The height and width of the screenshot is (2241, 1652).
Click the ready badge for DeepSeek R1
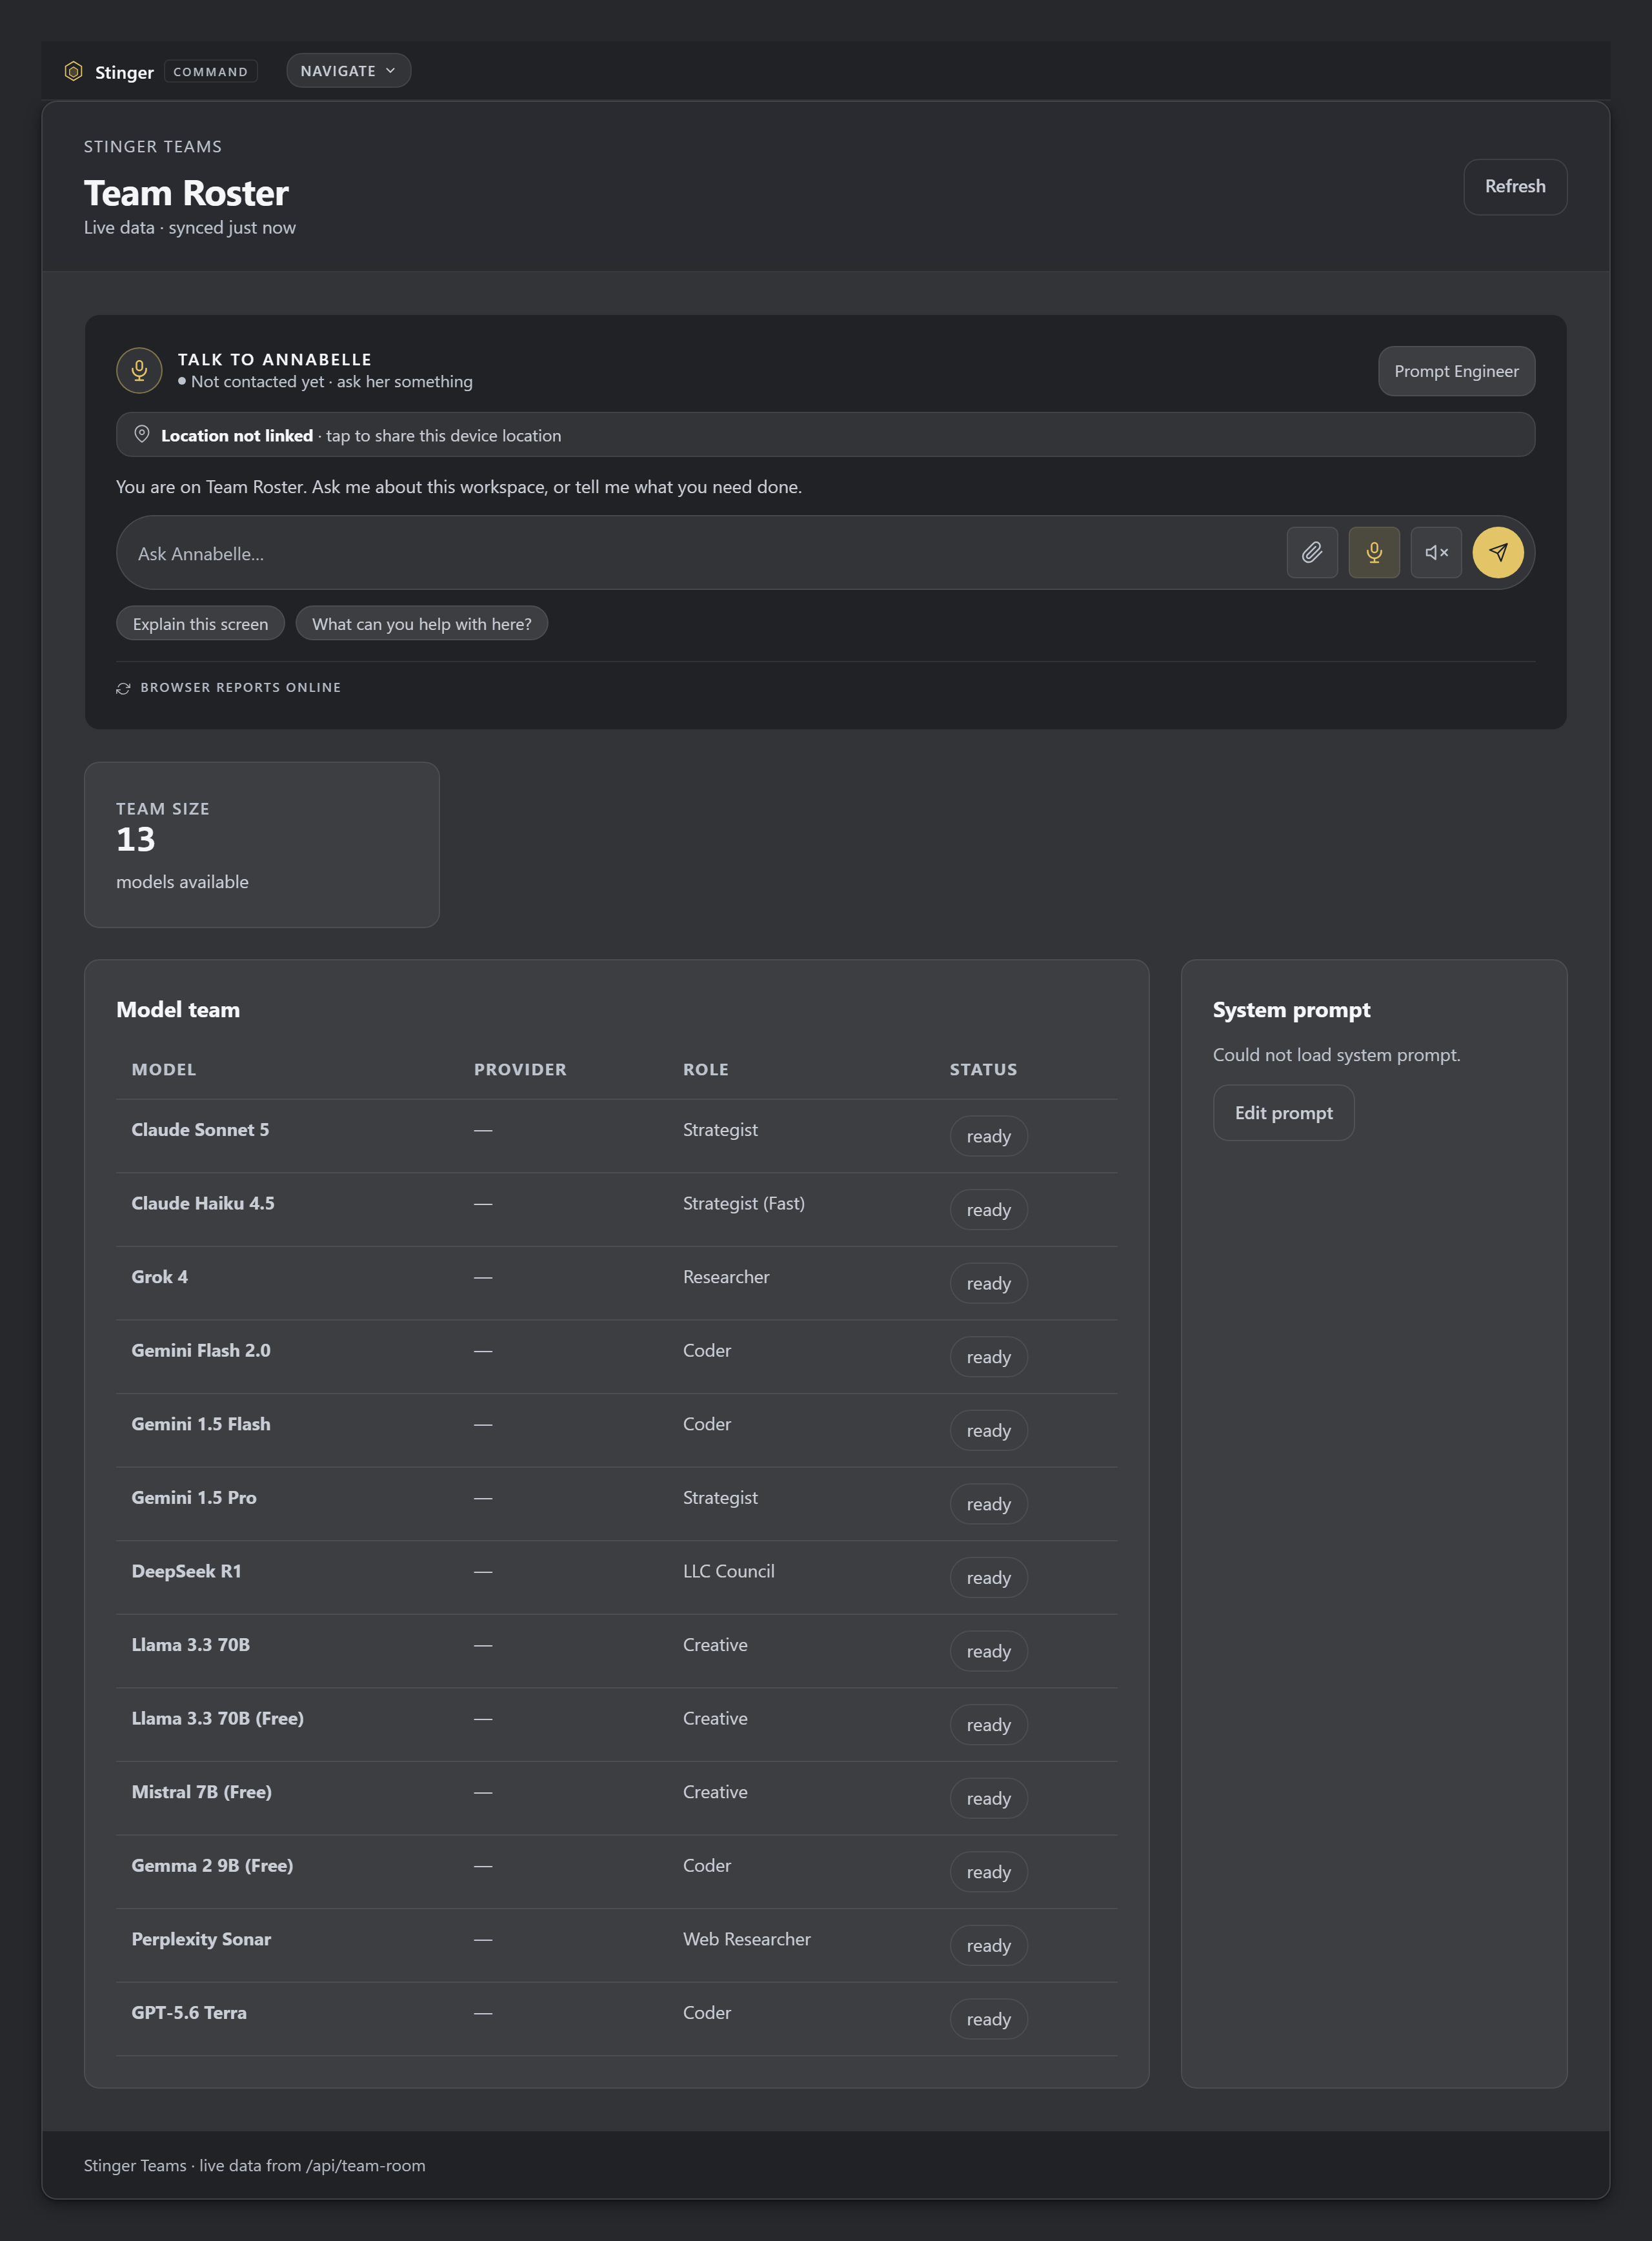[x=988, y=1578]
